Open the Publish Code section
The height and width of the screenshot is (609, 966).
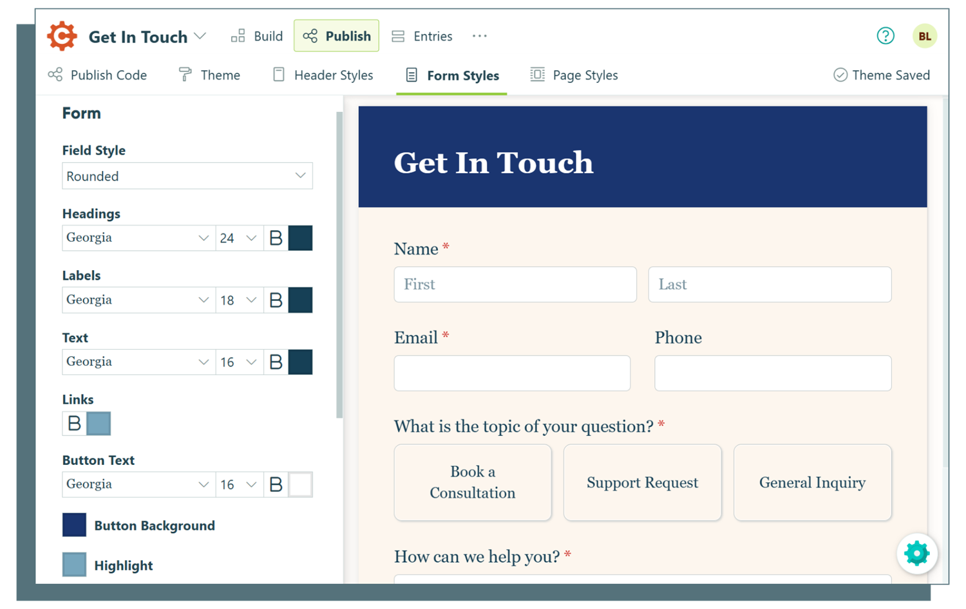(x=98, y=75)
